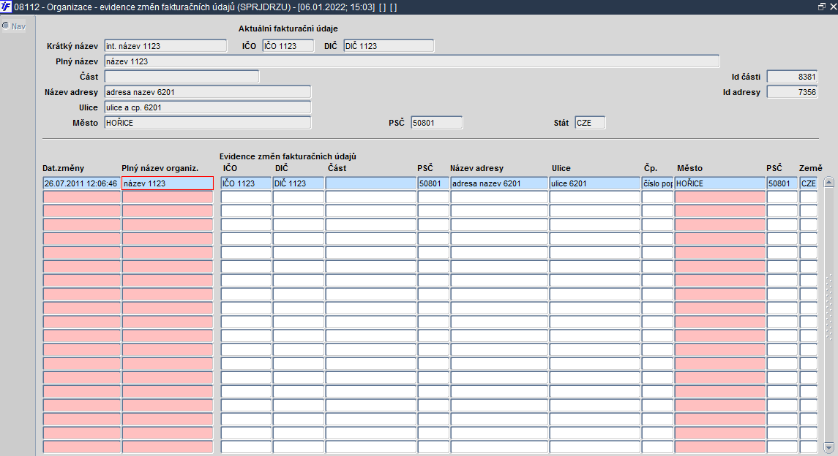Click the Plný název field in header
The image size is (838, 456).
(x=411, y=61)
